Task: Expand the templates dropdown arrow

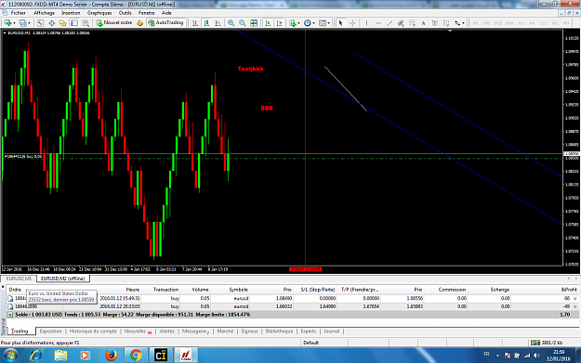Action: point(328,23)
